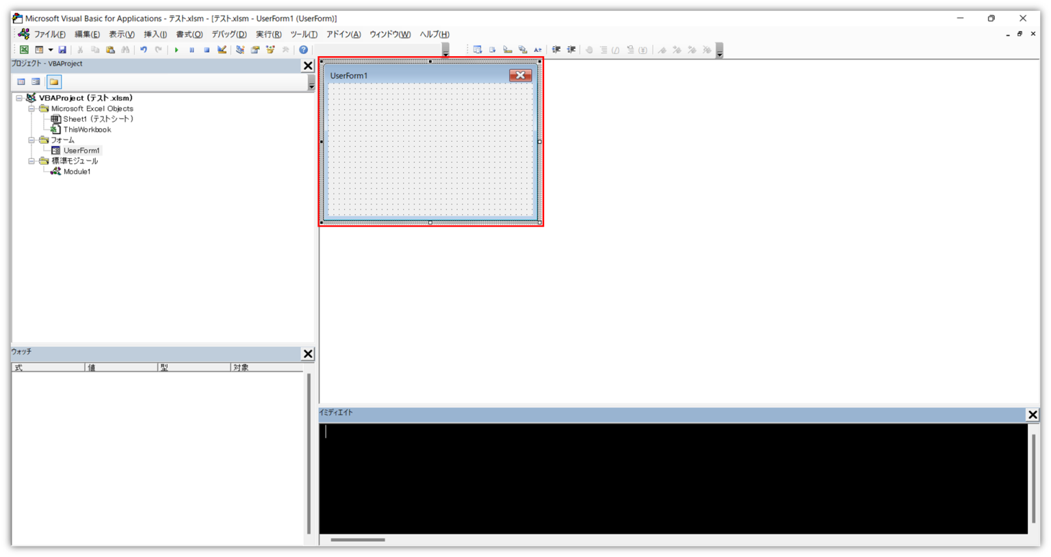Run the form using the Run Sub/UserForm icon
1051x557 pixels.
177,49
